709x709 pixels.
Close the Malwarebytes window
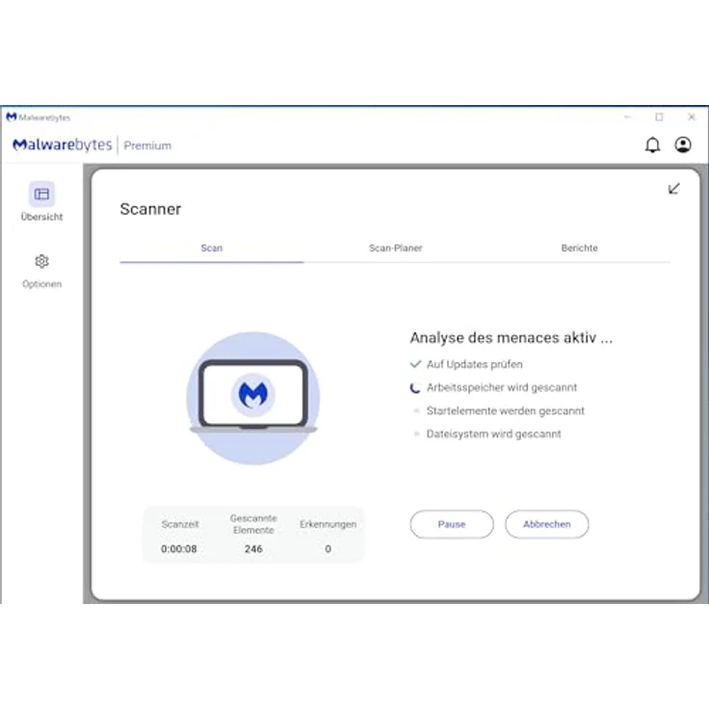click(692, 118)
